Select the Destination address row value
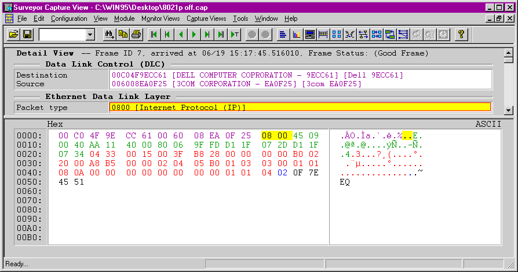Image resolution: width=518 pixels, height=272 pixels. [x=256, y=75]
